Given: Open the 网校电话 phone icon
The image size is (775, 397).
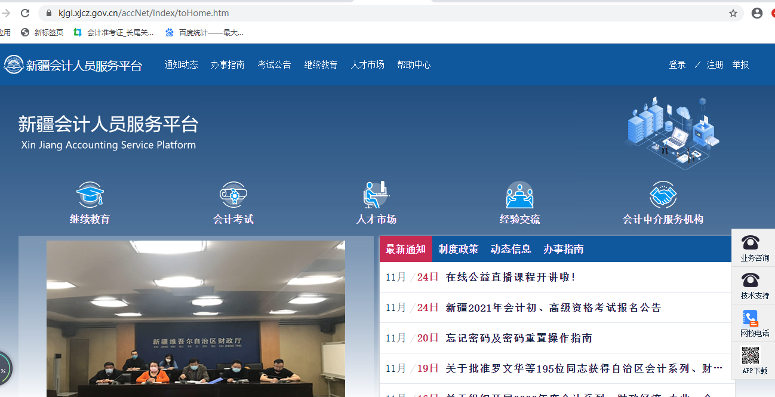Looking at the screenshot, I should (x=751, y=318).
